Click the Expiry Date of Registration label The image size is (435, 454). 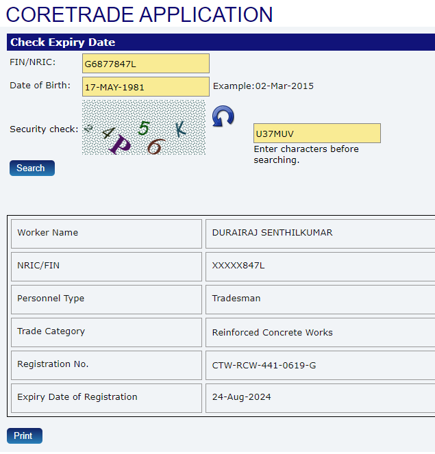click(77, 397)
